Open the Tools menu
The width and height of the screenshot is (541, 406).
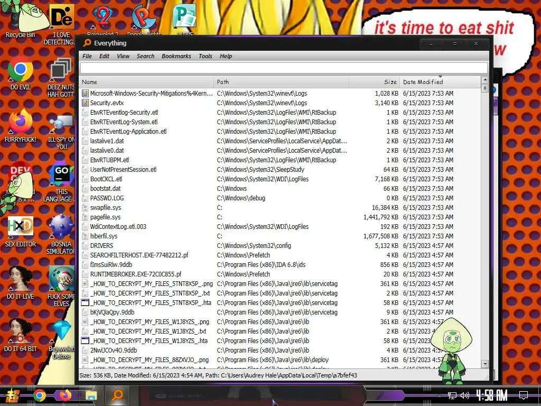(206, 56)
